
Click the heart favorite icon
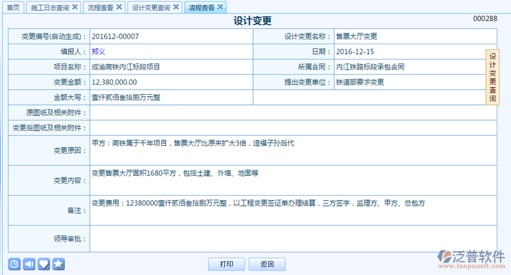(x=44, y=264)
